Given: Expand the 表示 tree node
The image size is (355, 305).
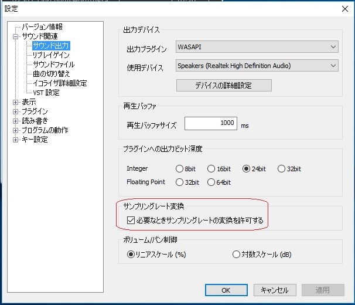Looking at the screenshot, I should pyautogui.click(x=15, y=102).
